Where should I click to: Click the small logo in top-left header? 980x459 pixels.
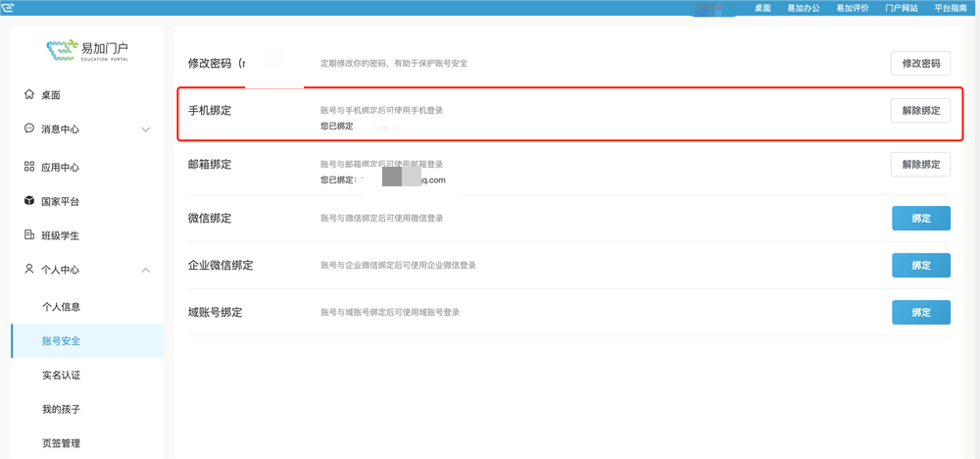(x=9, y=8)
